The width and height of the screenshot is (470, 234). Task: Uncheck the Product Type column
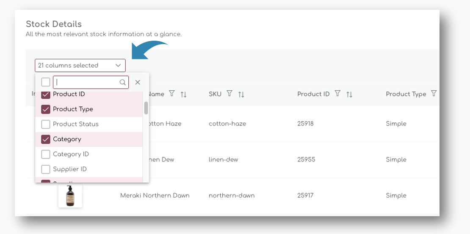46,109
